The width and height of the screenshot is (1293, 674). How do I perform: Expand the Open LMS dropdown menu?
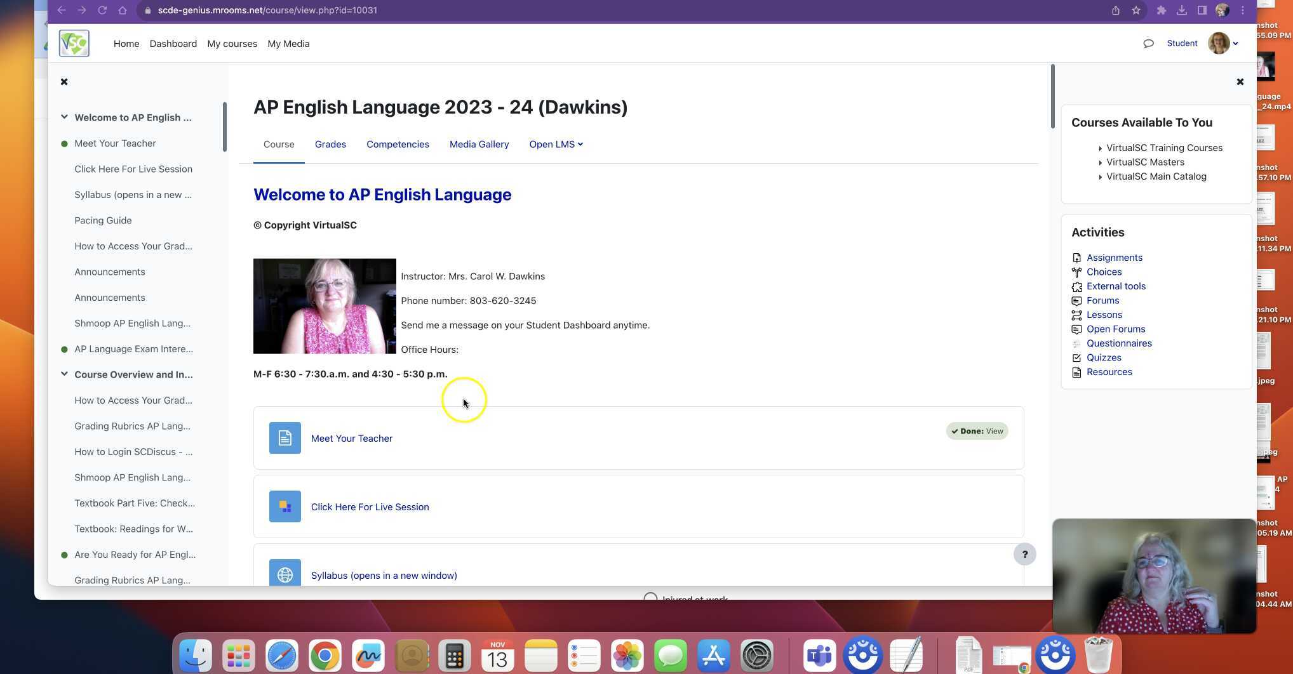[556, 144]
